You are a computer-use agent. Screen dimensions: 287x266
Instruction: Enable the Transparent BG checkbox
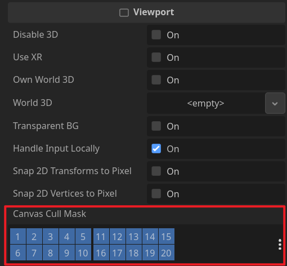[156, 126]
